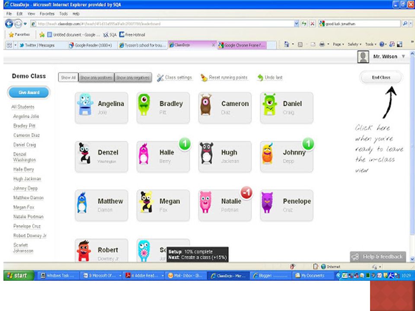Click Bradley's green one-eyed monster avatar
The image size is (415, 311).
[x=144, y=105]
